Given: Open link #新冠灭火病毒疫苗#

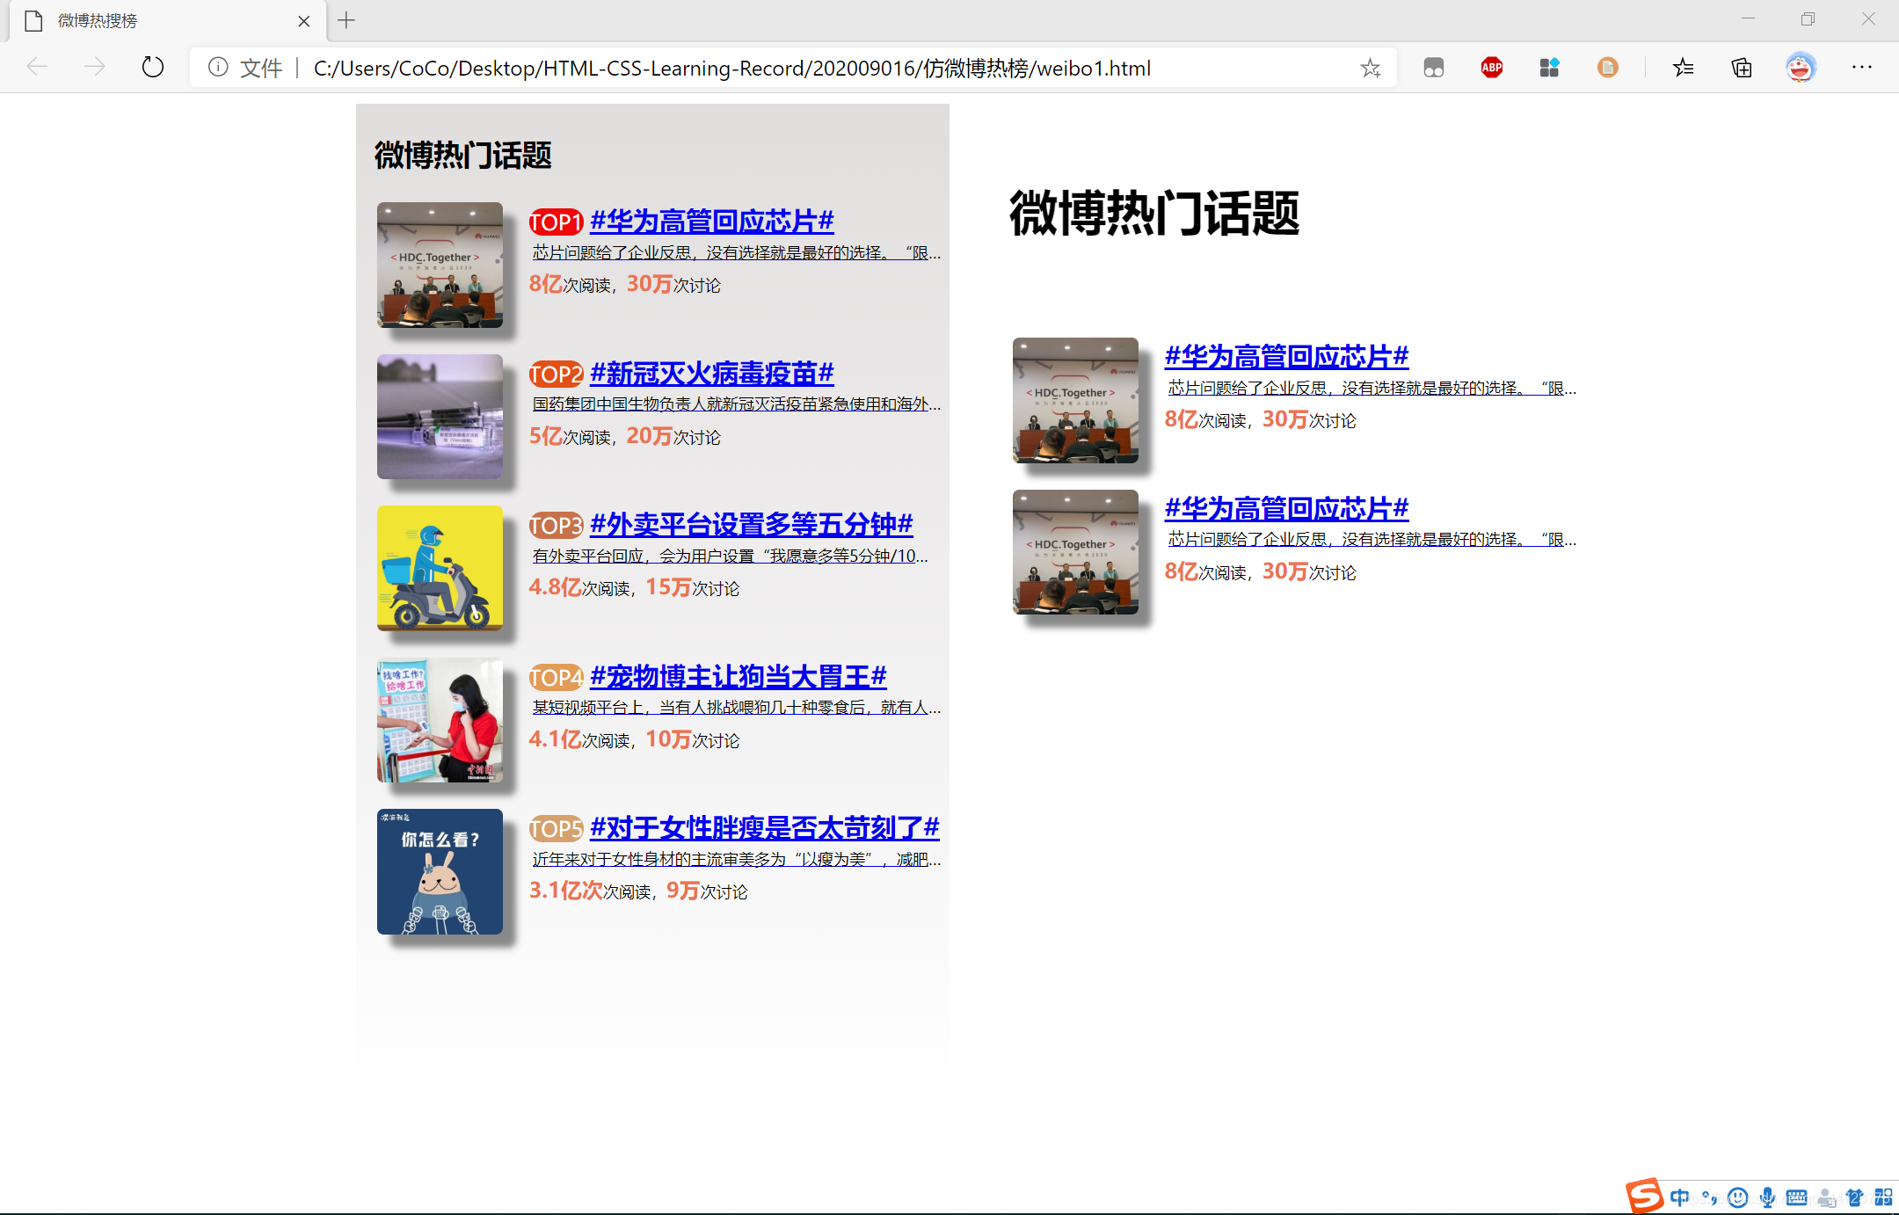Looking at the screenshot, I should pyautogui.click(x=711, y=373).
